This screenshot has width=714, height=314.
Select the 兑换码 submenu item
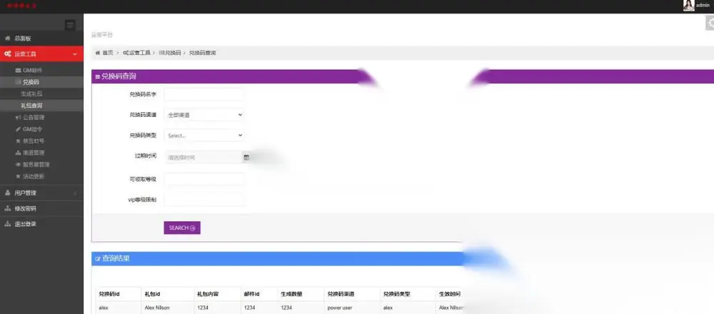click(41, 82)
